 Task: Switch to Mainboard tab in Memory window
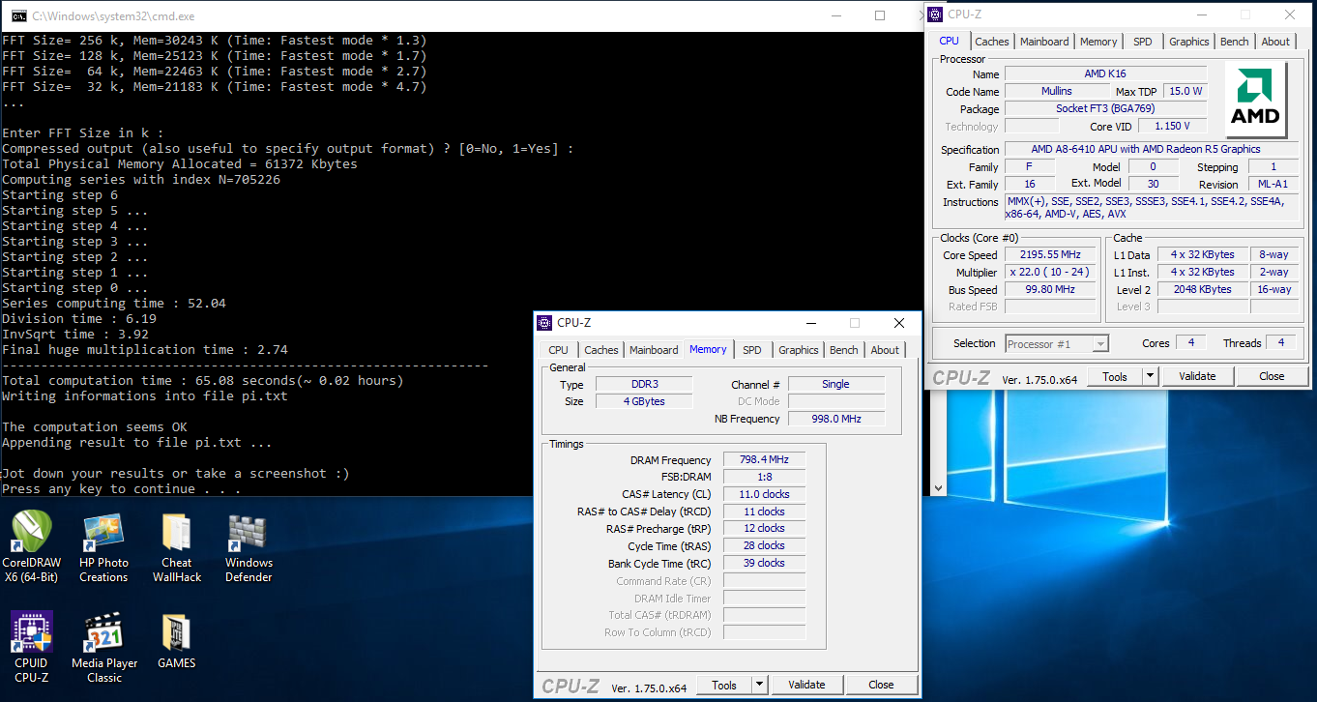pos(654,350)
